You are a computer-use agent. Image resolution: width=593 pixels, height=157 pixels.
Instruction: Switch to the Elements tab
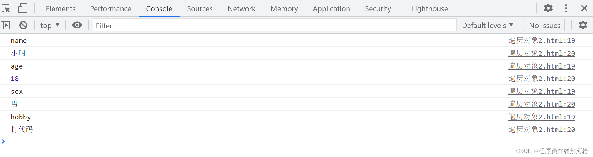[61, 9]
